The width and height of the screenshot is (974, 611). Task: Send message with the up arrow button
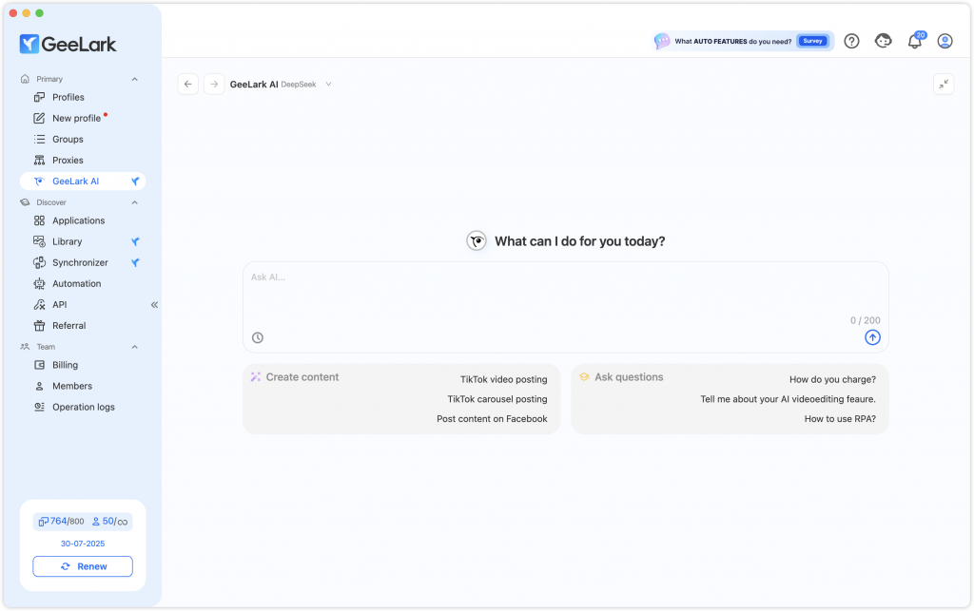click(x=872, y=337)
